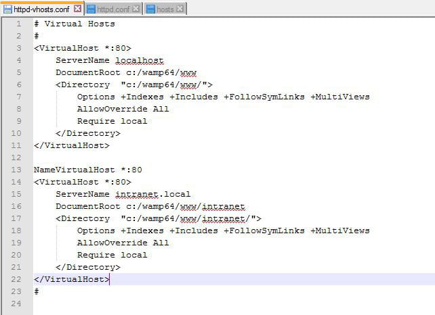Click line number 22 in the margin
Screen dimensions: 435x315
[16, 279]
